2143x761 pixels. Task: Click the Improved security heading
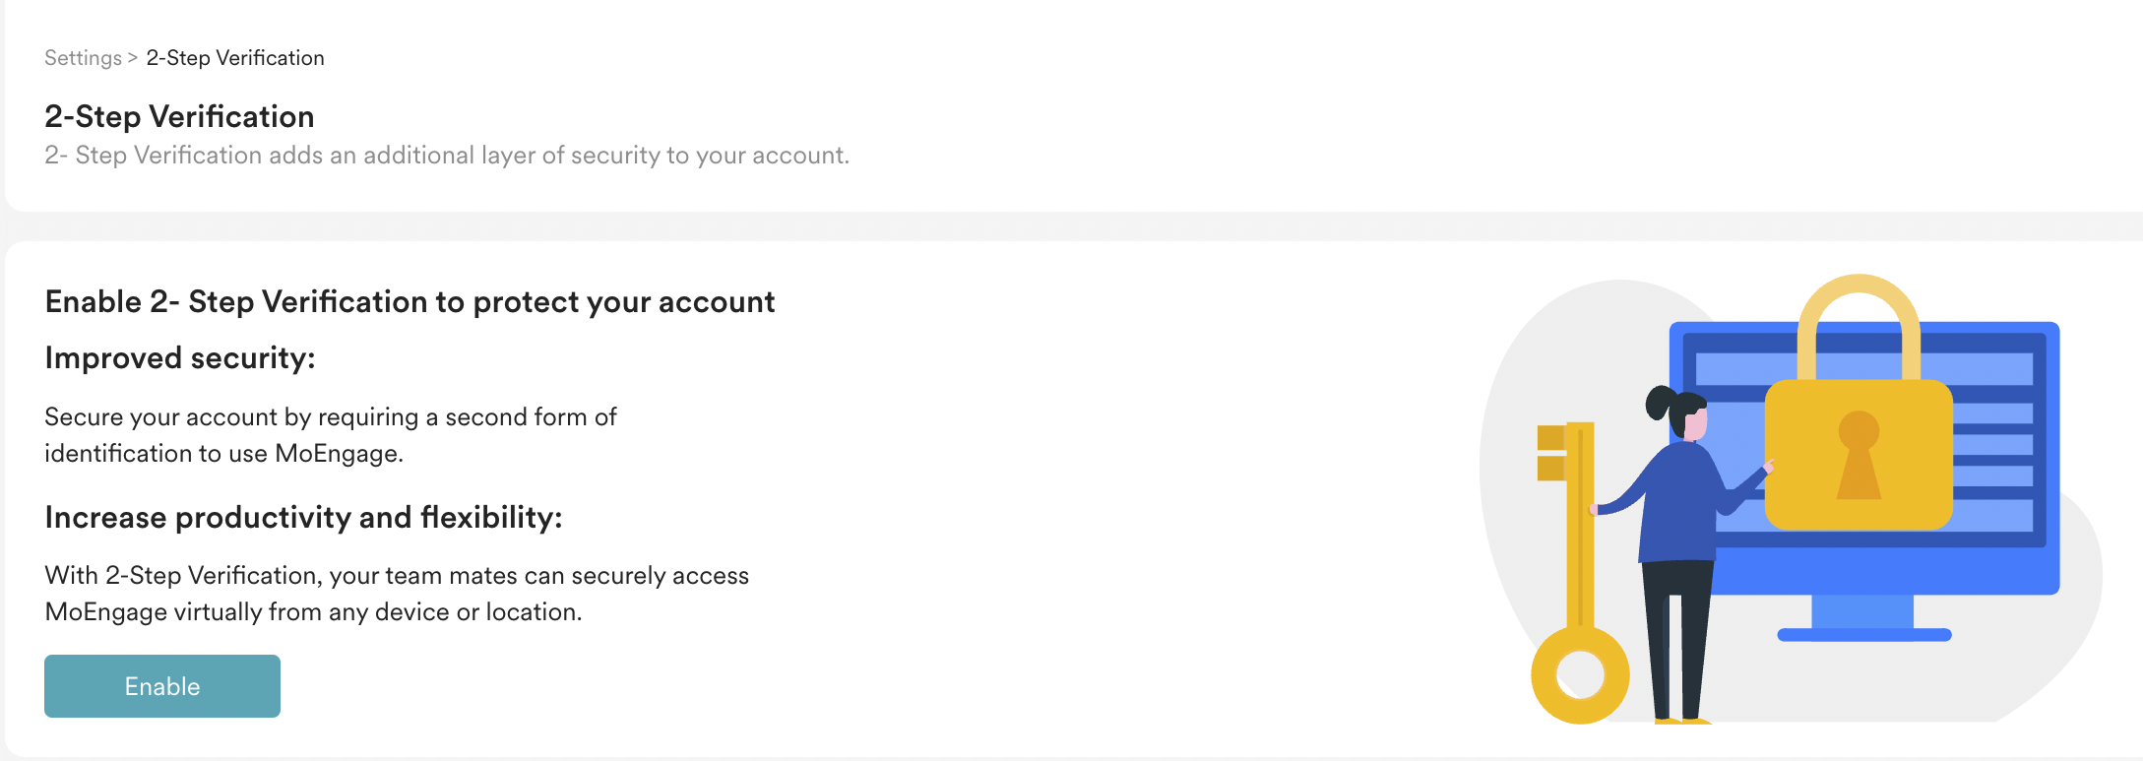(x=180, y=357)
